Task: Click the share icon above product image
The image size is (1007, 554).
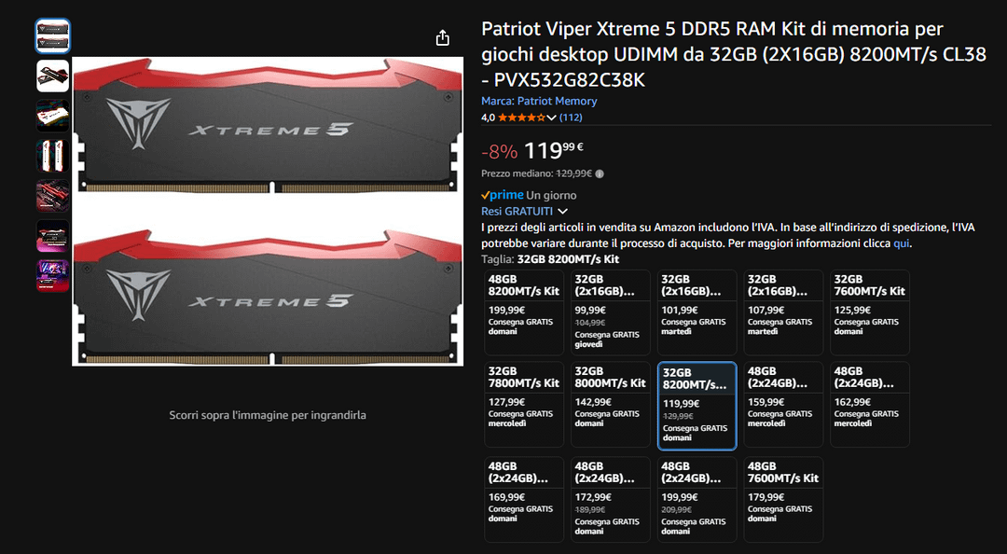Action: 443,38
